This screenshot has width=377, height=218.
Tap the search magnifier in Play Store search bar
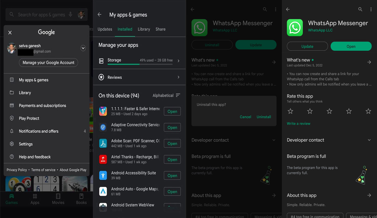tap(12, 14)
